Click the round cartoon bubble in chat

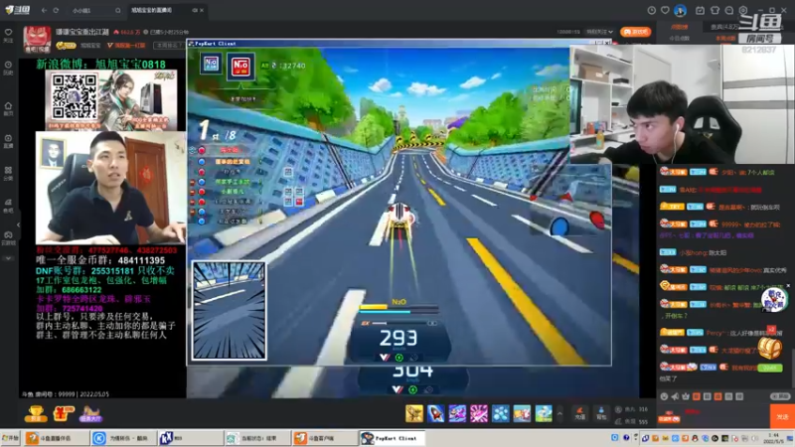(774, 300)
